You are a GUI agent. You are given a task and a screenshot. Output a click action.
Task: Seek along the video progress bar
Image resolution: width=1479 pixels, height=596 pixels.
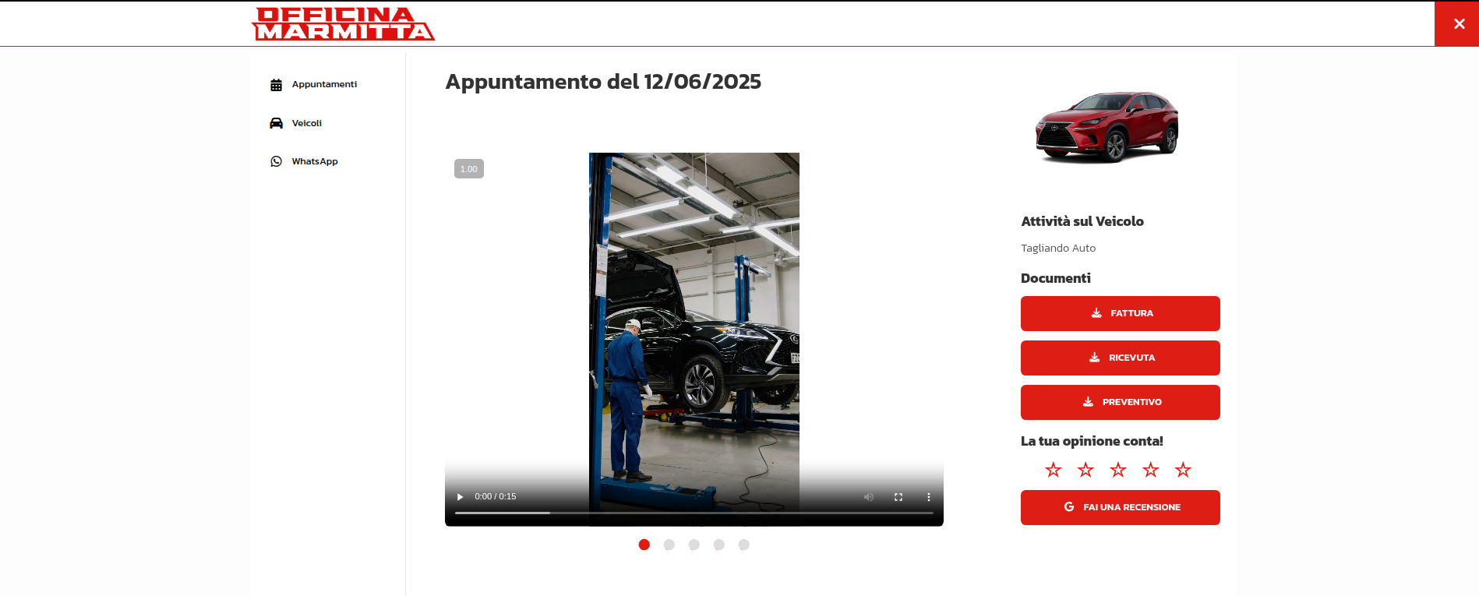(x=694, y=513)
